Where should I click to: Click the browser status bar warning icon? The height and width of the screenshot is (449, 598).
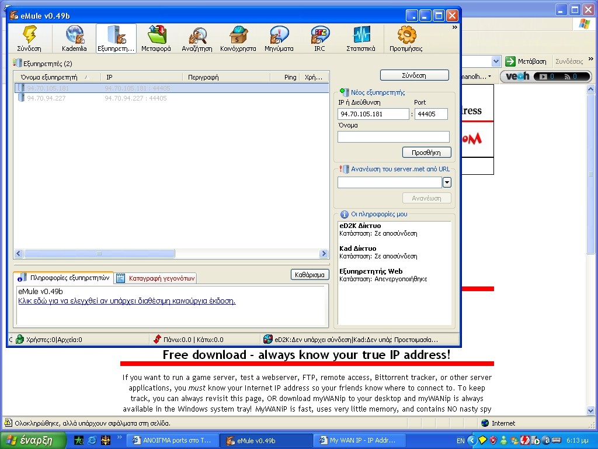[x=8, y=423]
